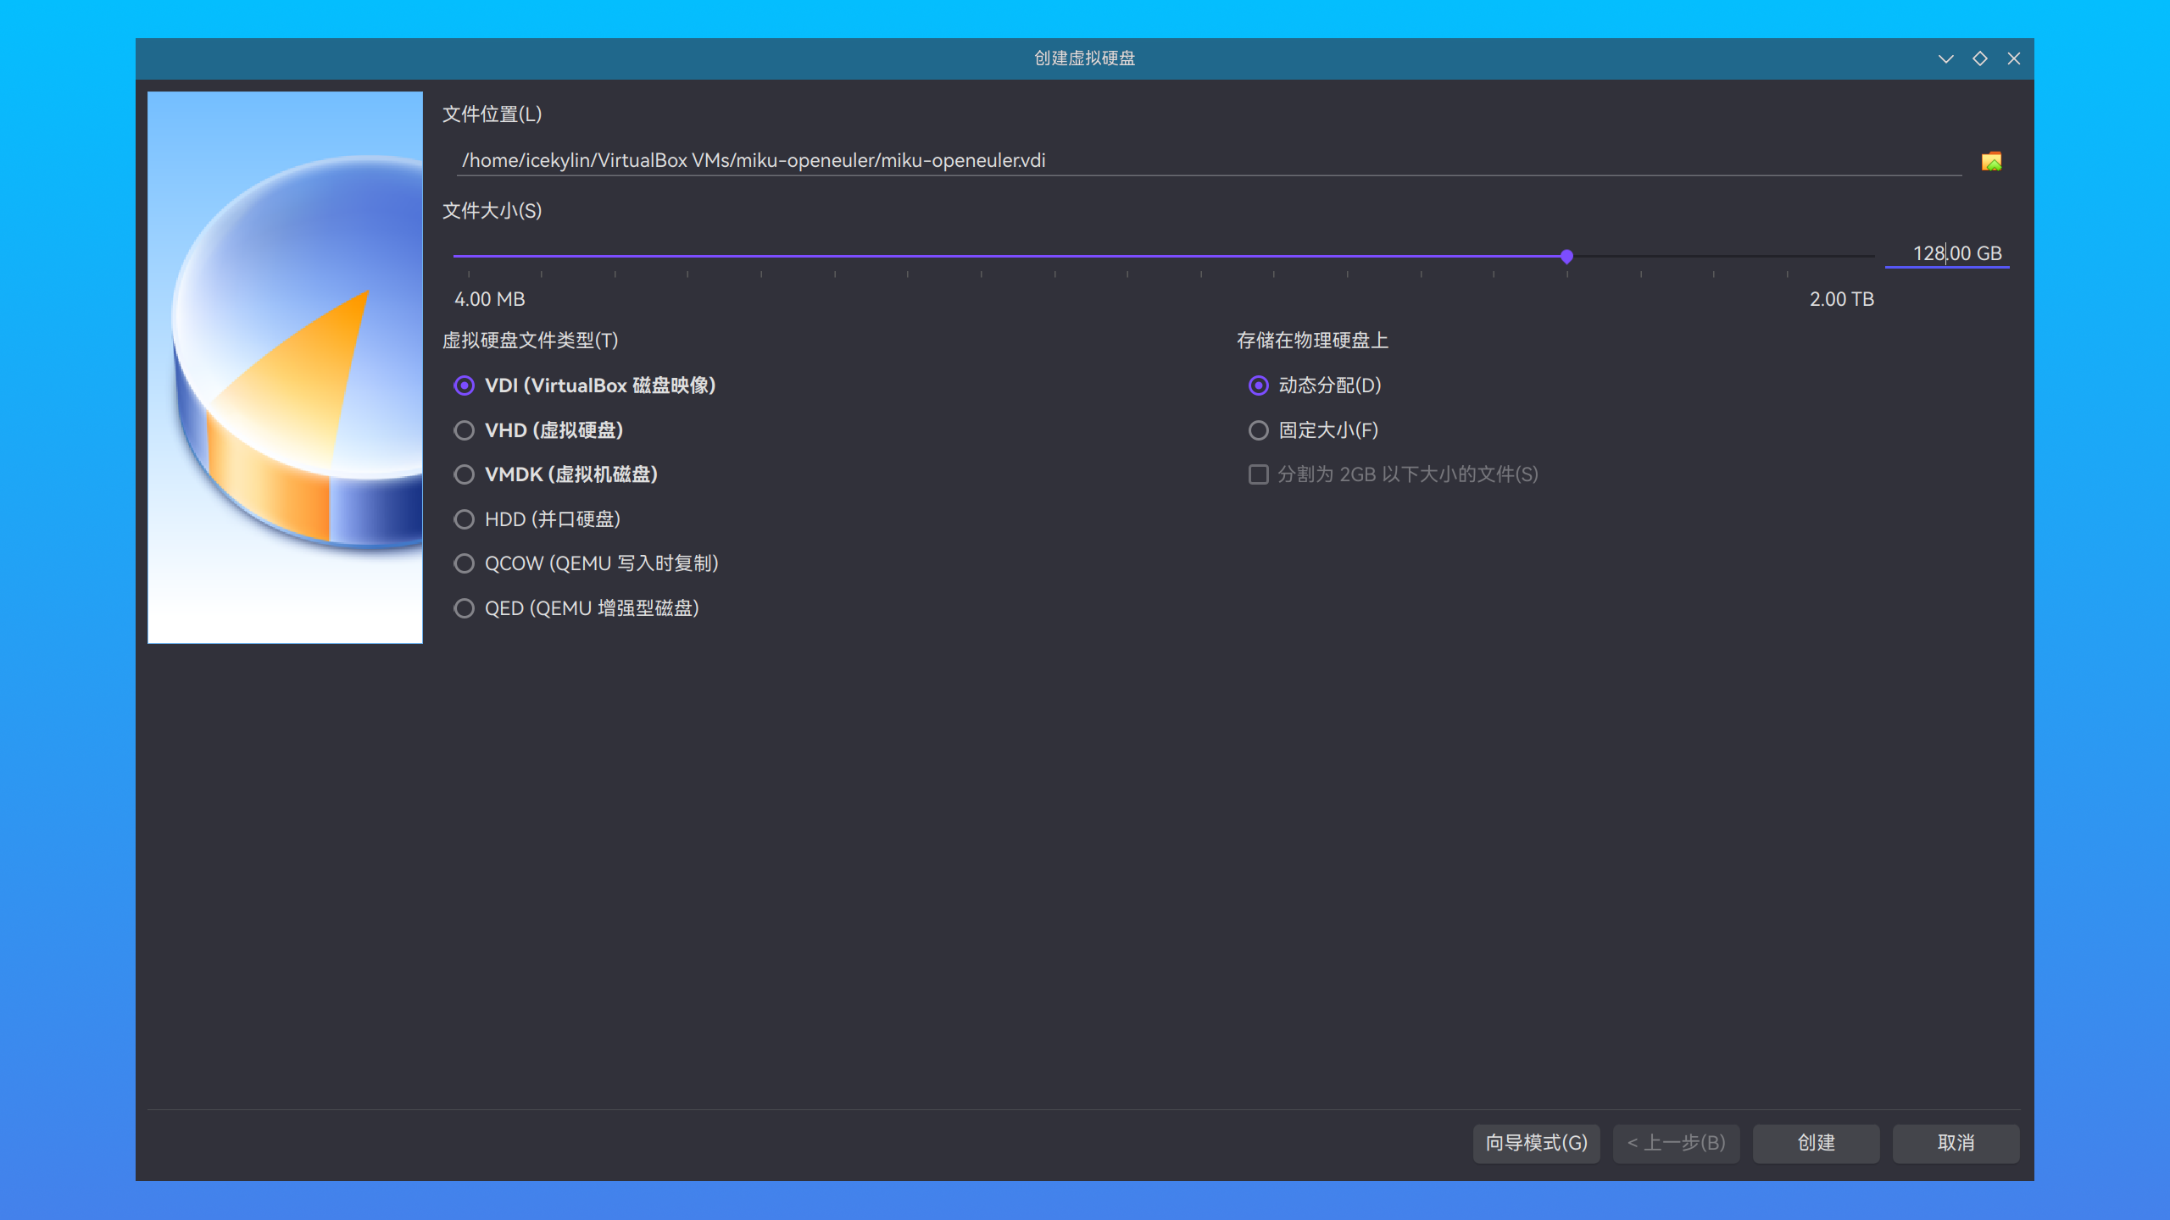The image size is (2170, 1220).
Task: Switch to 向导模式(G)
Action: [x=1536, y=1143]
